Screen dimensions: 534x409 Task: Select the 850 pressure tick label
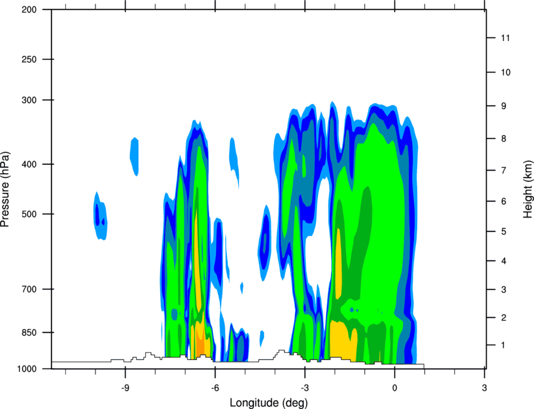29,332
